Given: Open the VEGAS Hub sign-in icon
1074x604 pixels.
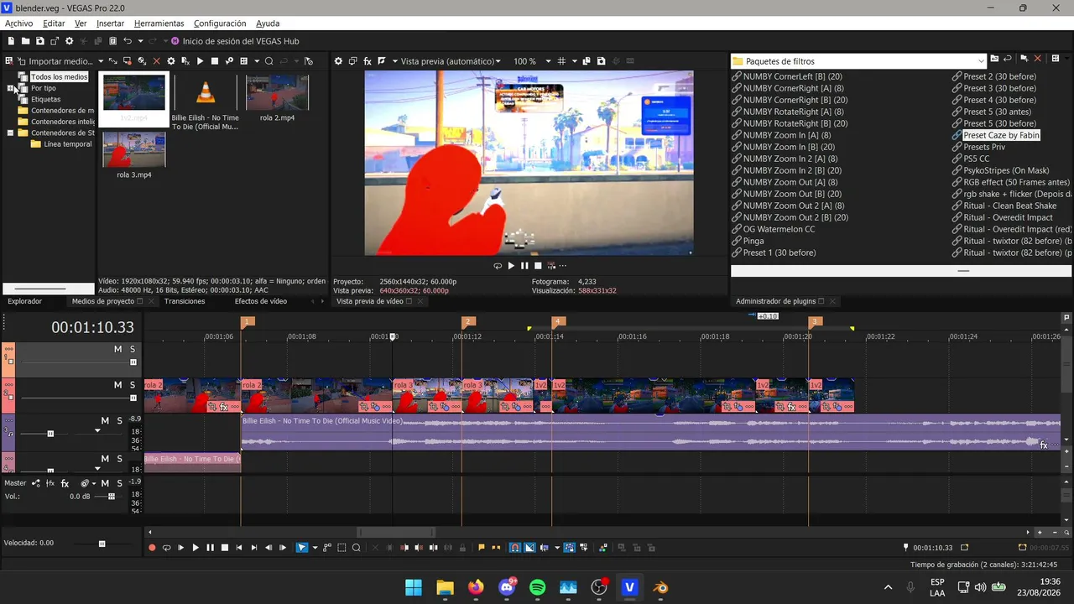Looking at the screenshot, I should pos(175,41).
